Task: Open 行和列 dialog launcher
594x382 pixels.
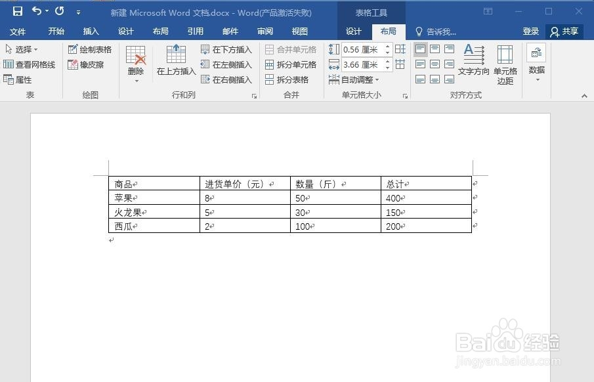Action: click(254, 96)
